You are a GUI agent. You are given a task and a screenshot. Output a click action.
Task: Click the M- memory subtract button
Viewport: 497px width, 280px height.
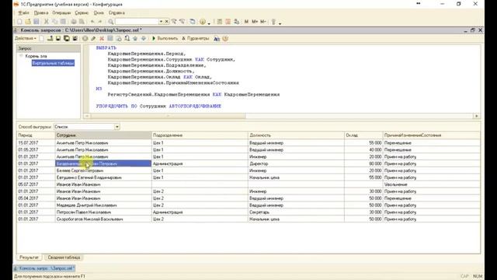[262, 22]
